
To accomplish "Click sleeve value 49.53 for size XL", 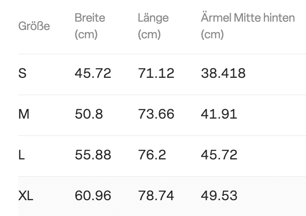I will tap(219, 195).
